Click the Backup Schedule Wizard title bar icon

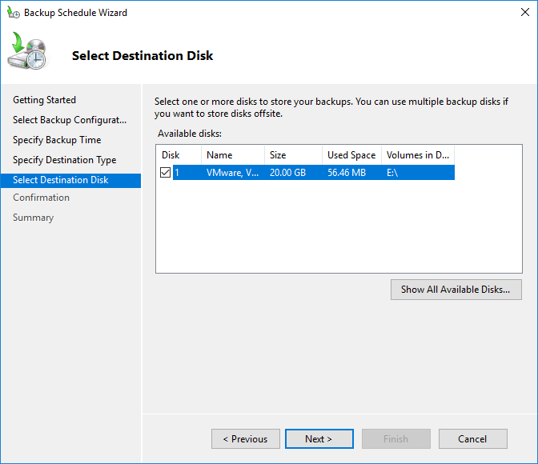pyautogui.click(x=14, y=13)
